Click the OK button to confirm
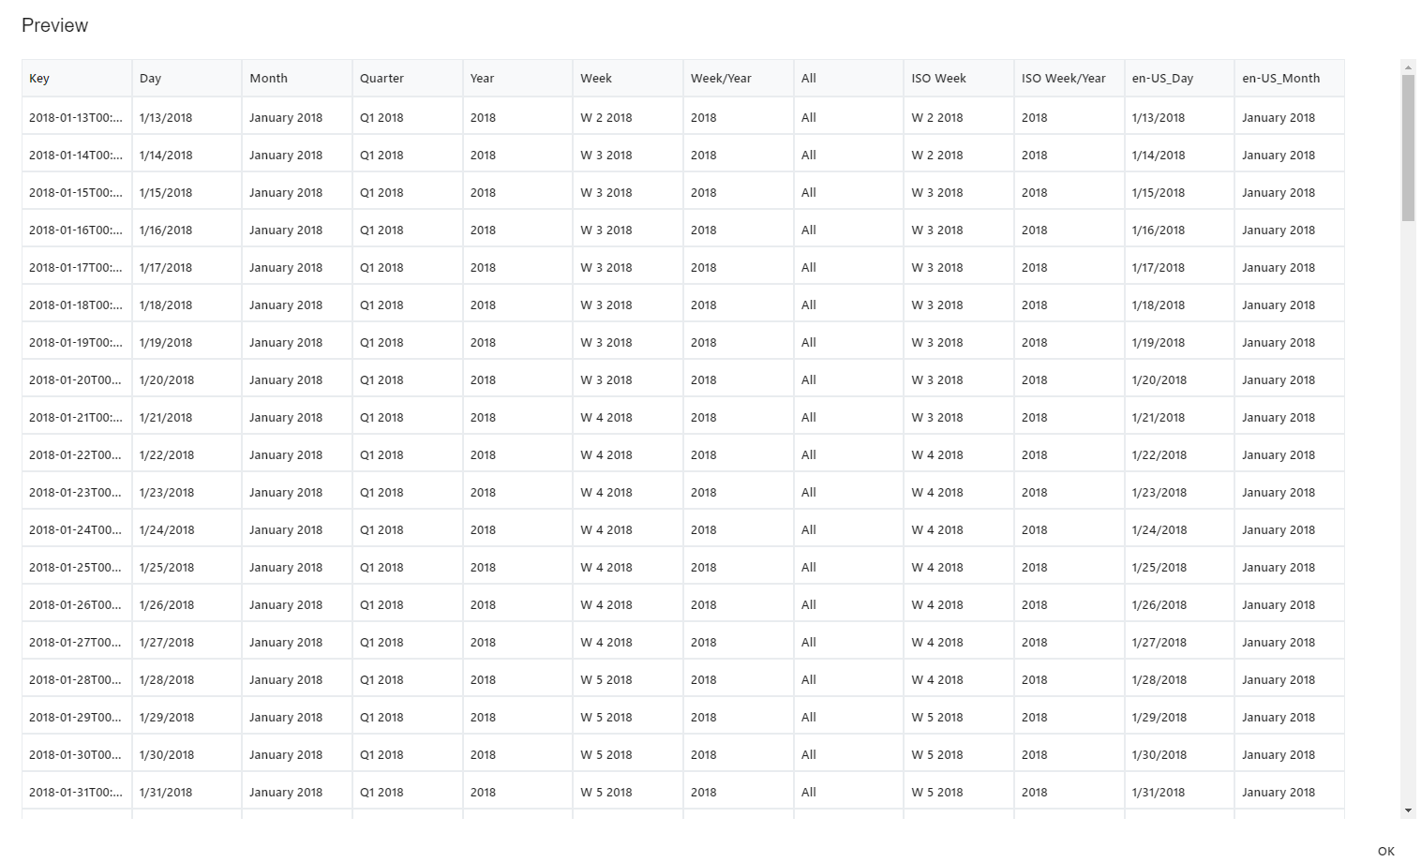1421x862 pixels. click(x=1386, y=851)
